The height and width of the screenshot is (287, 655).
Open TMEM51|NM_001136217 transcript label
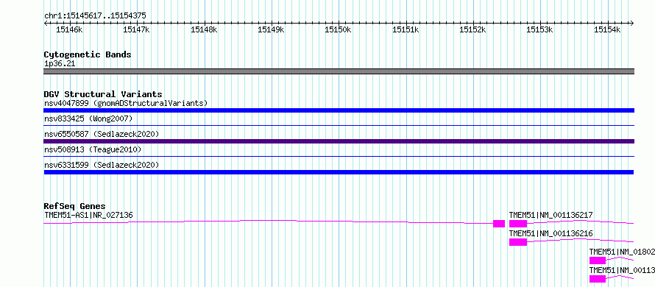(x=551, y=215)
